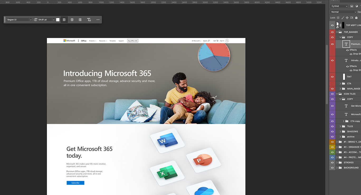Select TINT layer white thumbnail
This screenshot has width=361, height=195.
pos(344,77)
